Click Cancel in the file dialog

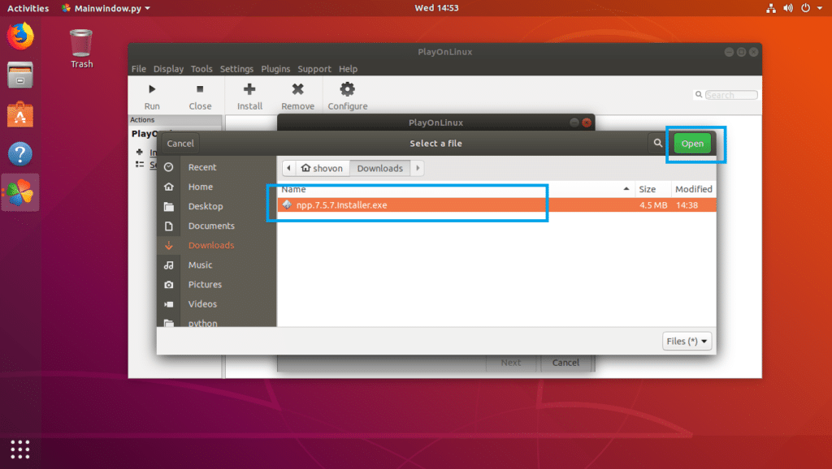pos(180,144)
